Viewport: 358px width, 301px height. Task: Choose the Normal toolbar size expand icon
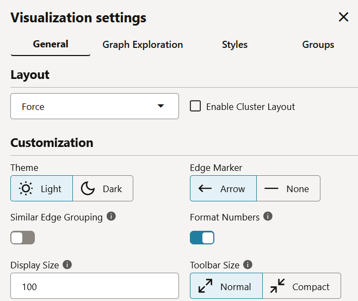tap(205, 286)
